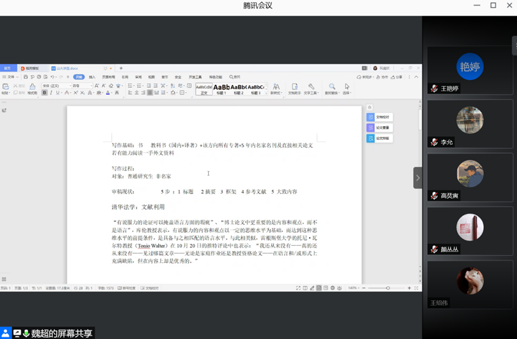The image size is (517, 339).
Task: Switch to the Insert (插入) ribbon tab
Action: (92, 77)
